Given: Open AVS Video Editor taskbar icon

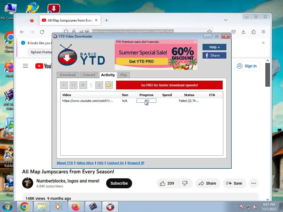Looking at the screenshot, I should pos(93,206).
